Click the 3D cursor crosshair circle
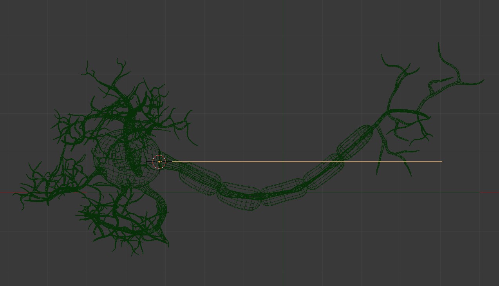The height and width of the screenshot is (286, 499). (x=159, y=161)
